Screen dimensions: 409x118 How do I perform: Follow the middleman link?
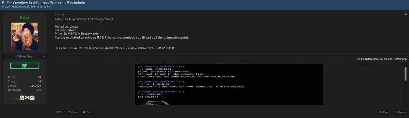point(371,59)
